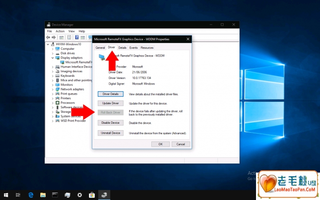Collapse the Display adaptors category

pyautogui.click(x=53, y=58)
